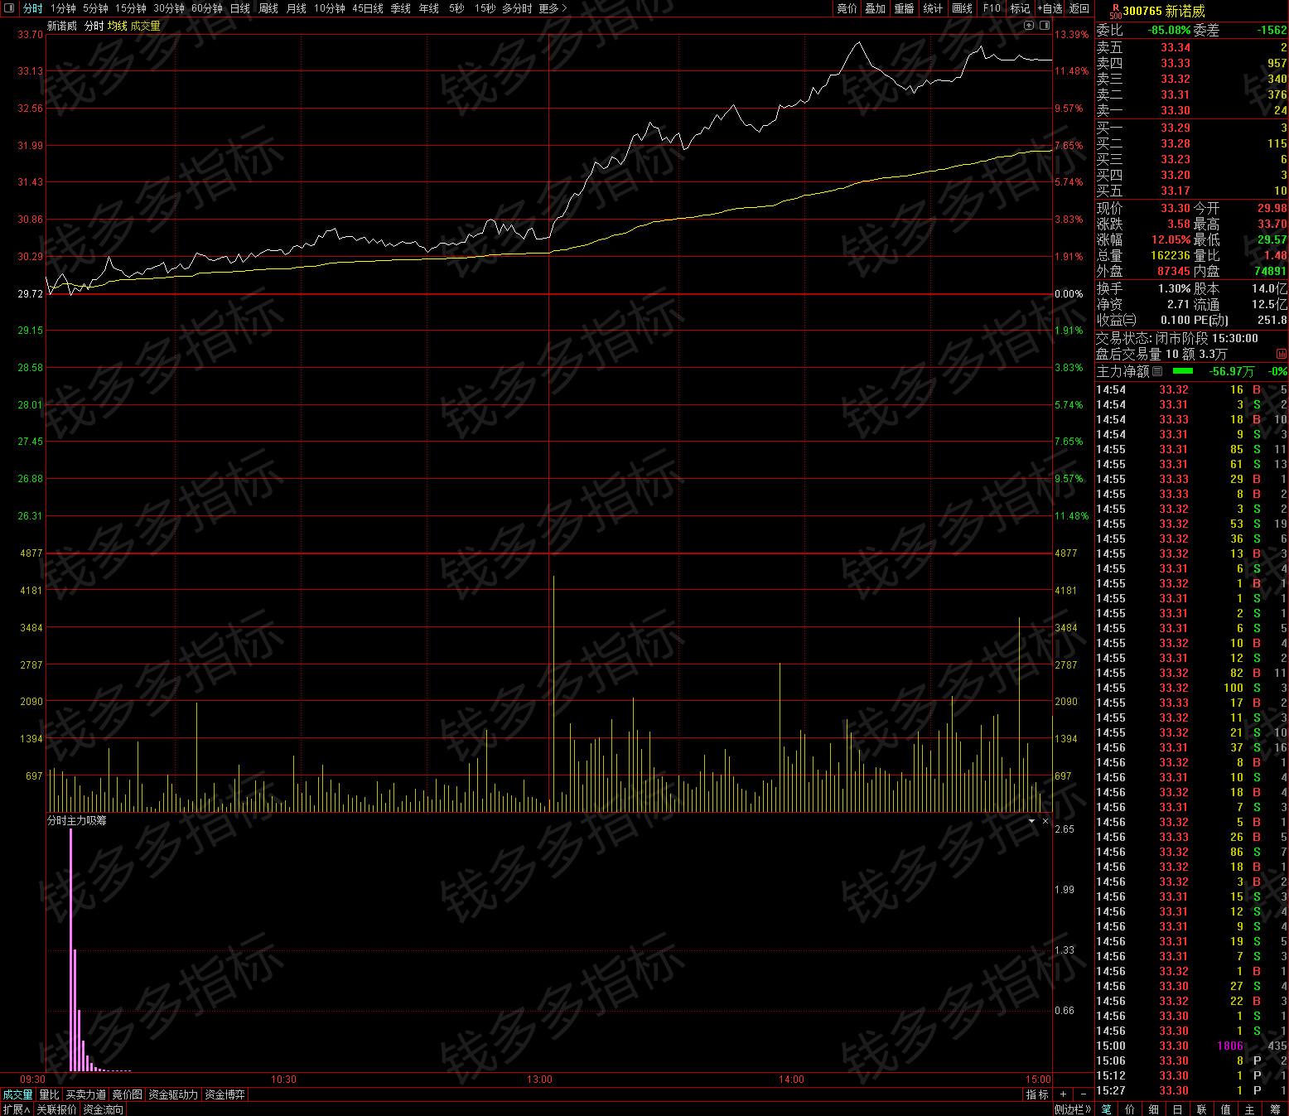Screen dimensions: 1289x1116
Task: Click the 画线 drawing tools button
Action: coord(963,8)
